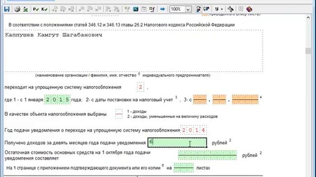Click the taxation object selection field
The image size is (316, 177).
coord(119,114)
